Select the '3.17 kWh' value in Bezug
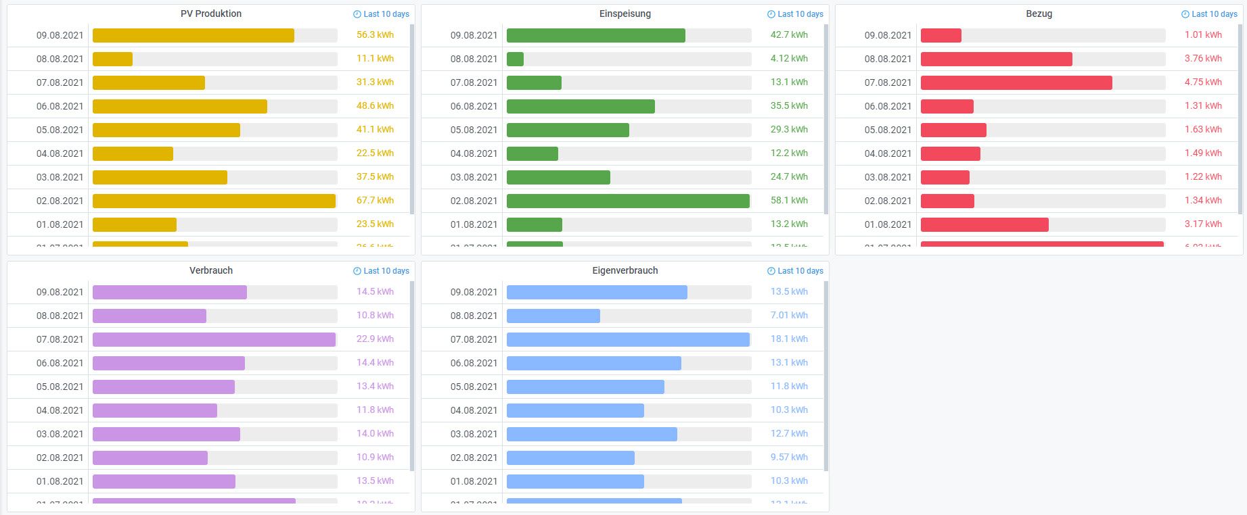Screen dimensions: 1247x515 1203,224
